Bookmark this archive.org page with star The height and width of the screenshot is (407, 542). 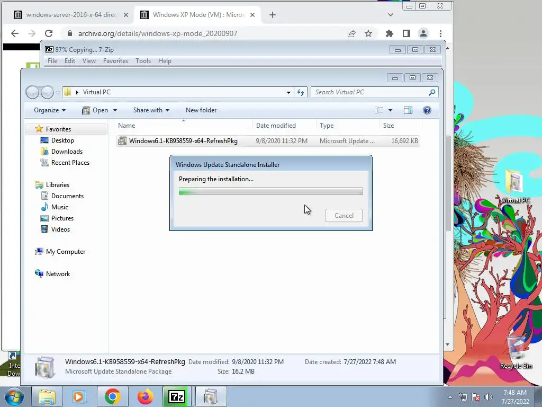pyautogui.click(x=368, y=33)
